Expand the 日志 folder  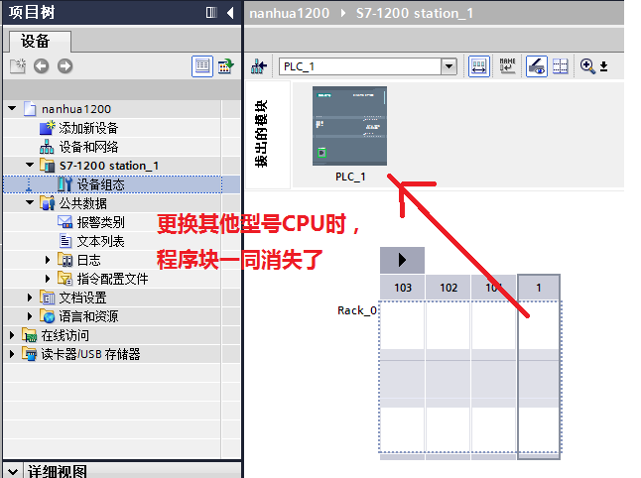tap(48, 260)
